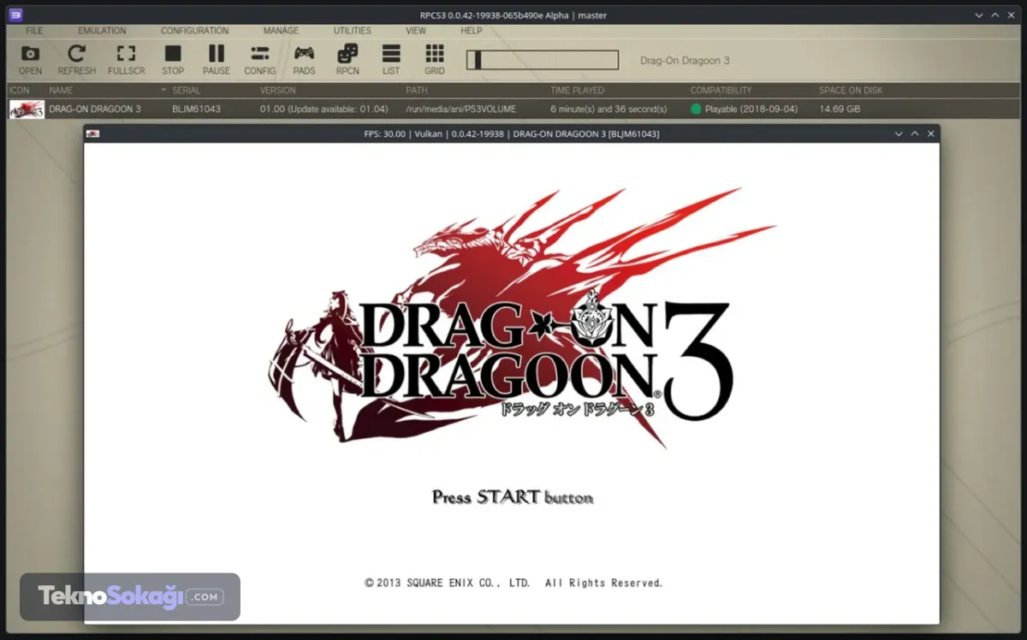This screenshot has height=640, width=1027.
Task: Click the 6 minute(s) and 36 second(s) cell
Action: point(608,110)
